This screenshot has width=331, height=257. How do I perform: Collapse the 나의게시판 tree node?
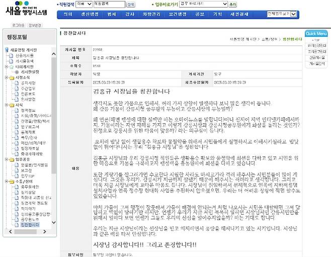(x=7, y=66)
